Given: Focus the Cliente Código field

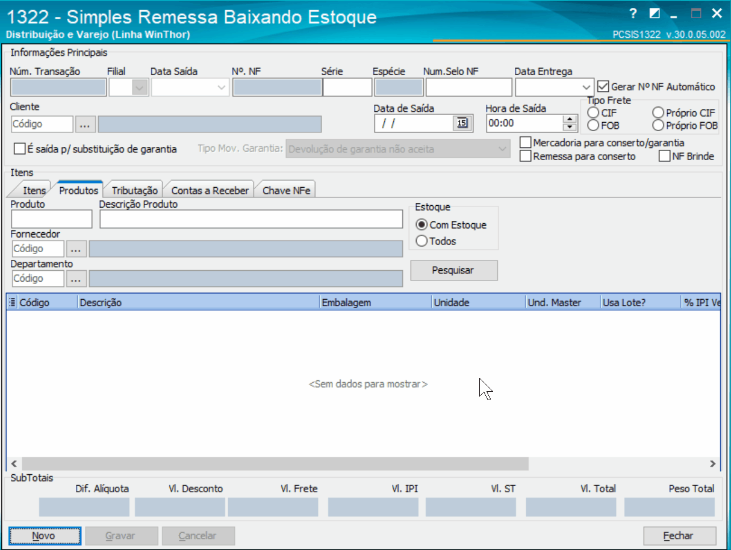Looking at the screenshot, I should pyautogui.click(x=42, y=125).
